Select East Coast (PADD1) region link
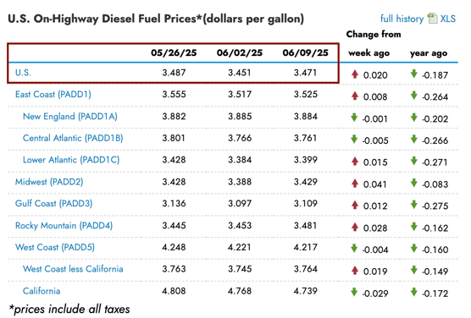 coord(53,95)
